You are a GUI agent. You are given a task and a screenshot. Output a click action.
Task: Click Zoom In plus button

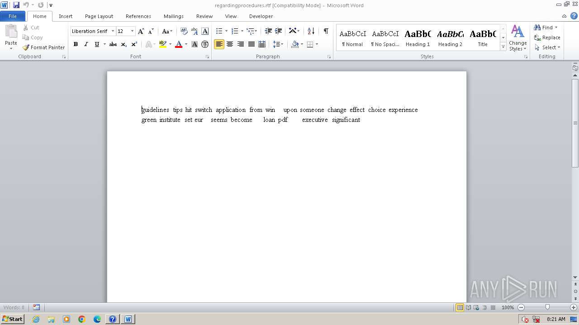(574, 307)
